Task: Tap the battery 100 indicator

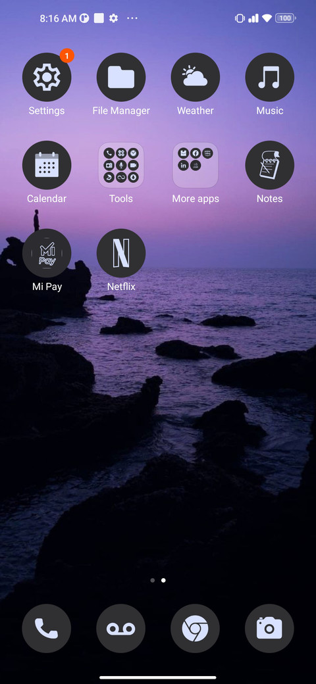Action: pyautogui.click(x=286, y=18)
